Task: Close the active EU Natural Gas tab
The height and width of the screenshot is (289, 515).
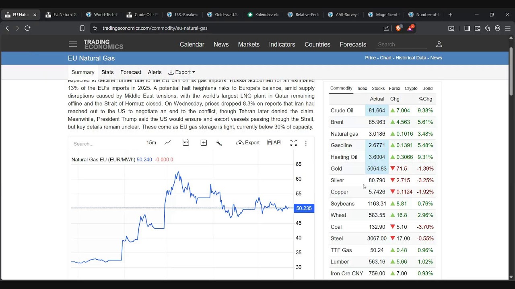Action: pyautogui.click(x=35, y=14)
